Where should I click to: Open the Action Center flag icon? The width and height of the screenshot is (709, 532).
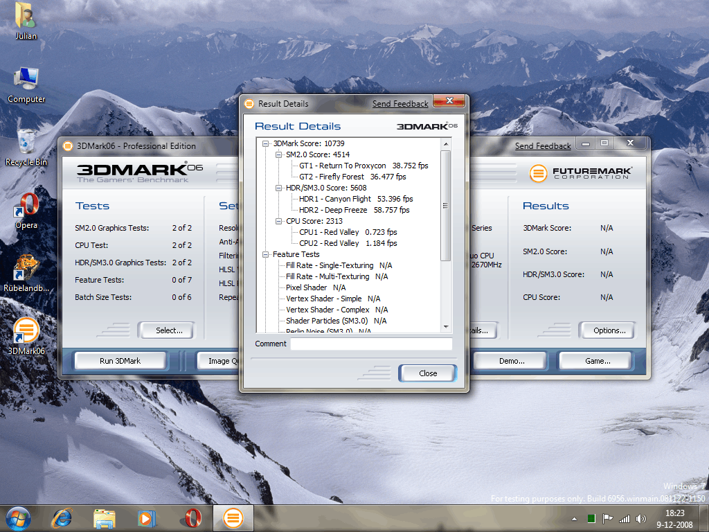pyautogui.click(x=608, y=519)
